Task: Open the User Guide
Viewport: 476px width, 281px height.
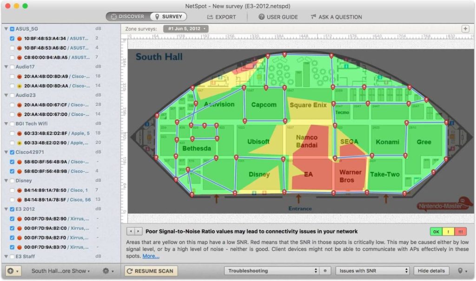Action: click(278, 17)
